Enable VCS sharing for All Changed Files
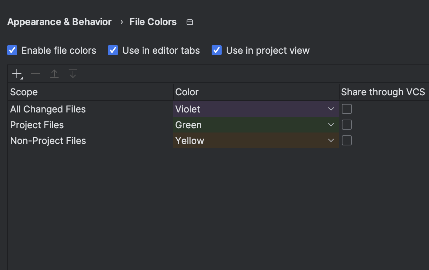The image size is (429, 270). coord(346,109)
